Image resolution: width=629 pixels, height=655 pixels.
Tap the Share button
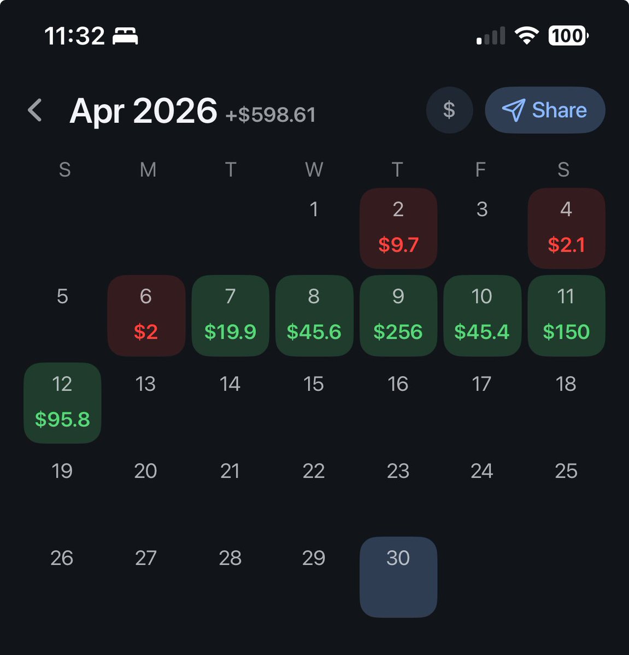click(x=545, y=110)
